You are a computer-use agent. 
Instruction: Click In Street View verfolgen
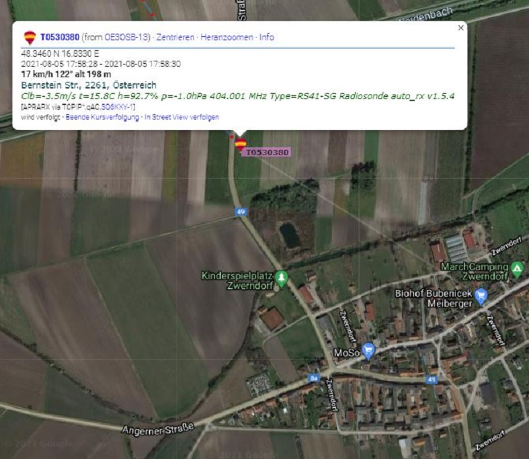pyautogui.click(x=182, y=117)
